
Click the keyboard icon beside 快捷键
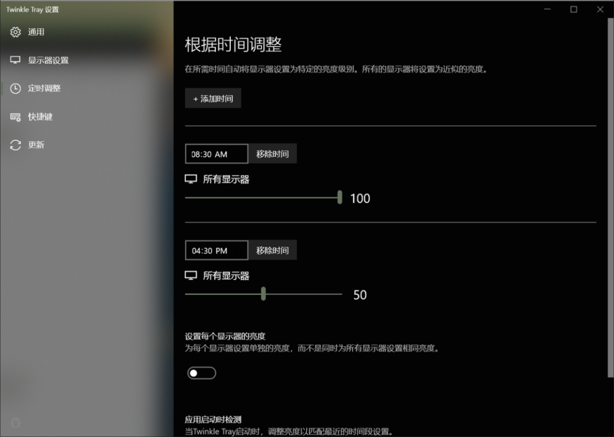click(x=15, y=117)
